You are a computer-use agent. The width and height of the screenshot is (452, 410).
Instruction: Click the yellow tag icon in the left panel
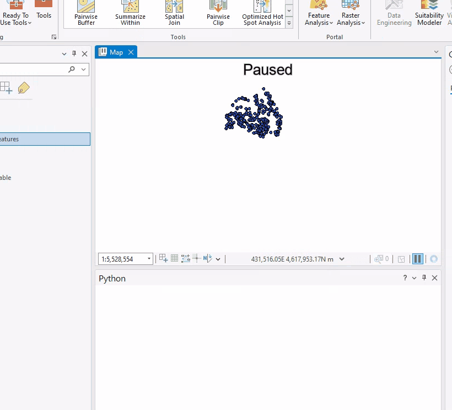click(x=24, y=88)
